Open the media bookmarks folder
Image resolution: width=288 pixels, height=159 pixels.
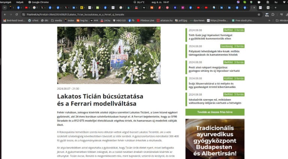click(57, 21)
